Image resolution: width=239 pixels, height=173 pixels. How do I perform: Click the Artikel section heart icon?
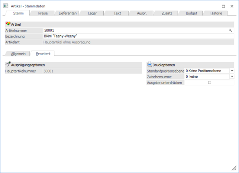tap(8, 24)
